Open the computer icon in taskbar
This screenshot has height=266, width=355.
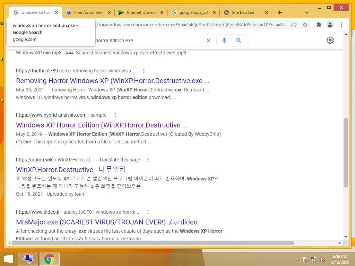tap(28, 259)
